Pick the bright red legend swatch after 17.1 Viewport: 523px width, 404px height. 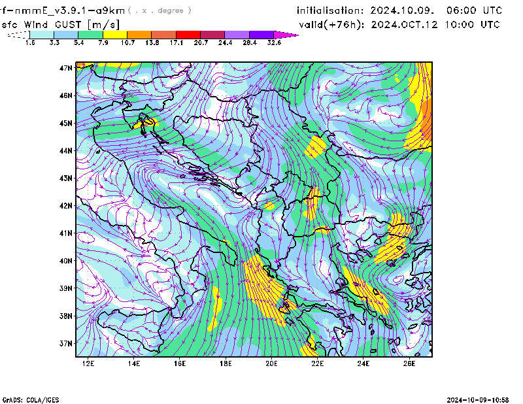point(188,35)
